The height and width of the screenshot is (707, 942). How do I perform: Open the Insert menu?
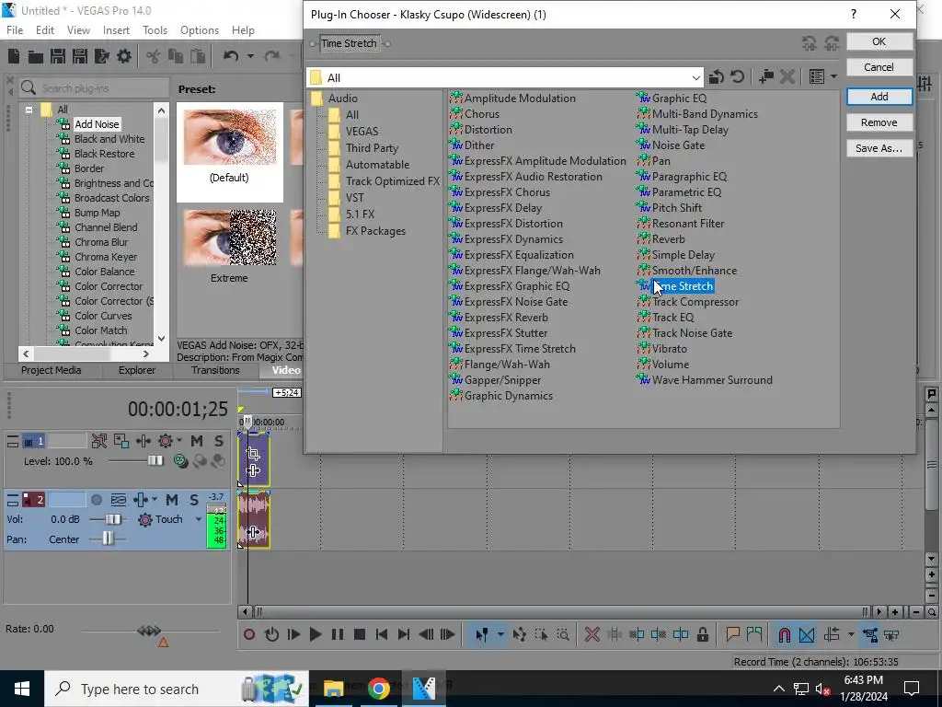pos(116,30)
